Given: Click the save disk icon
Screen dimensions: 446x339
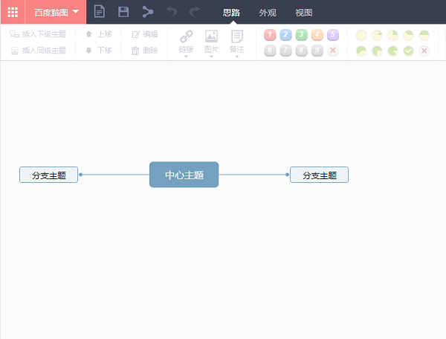Looking at the screenshot, I should 123,12.
